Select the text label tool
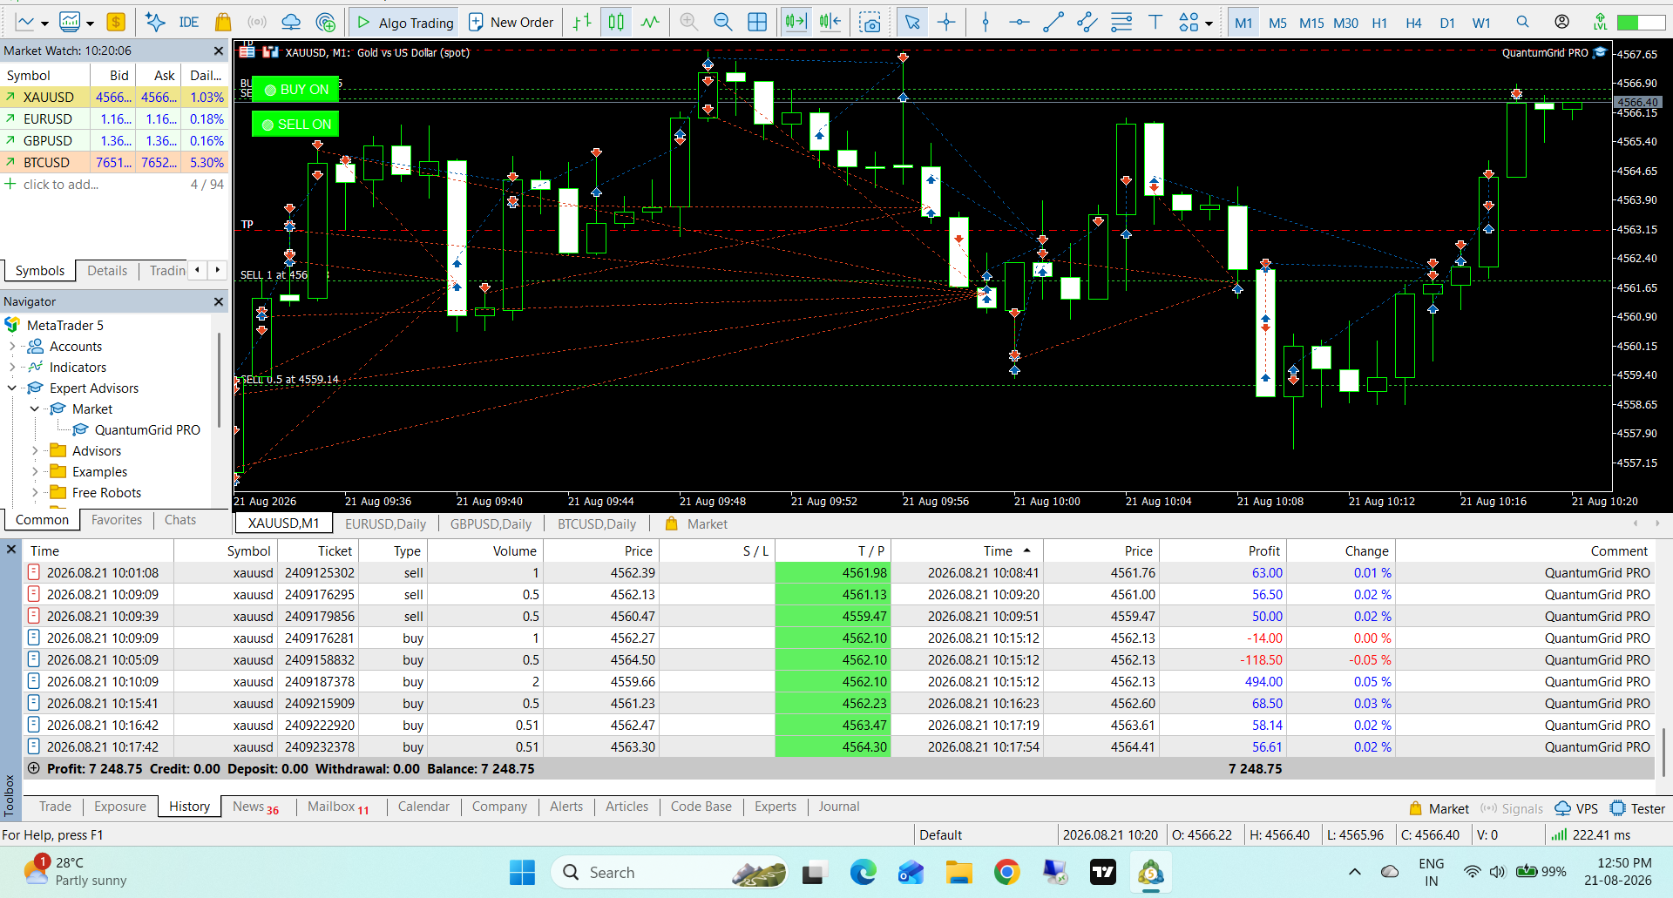1673x898 pixels. 1155,23
